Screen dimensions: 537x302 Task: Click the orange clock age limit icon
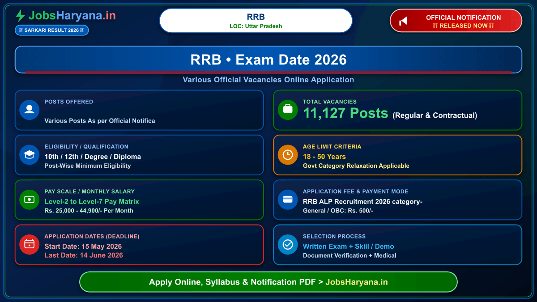[x=288, y=155]
